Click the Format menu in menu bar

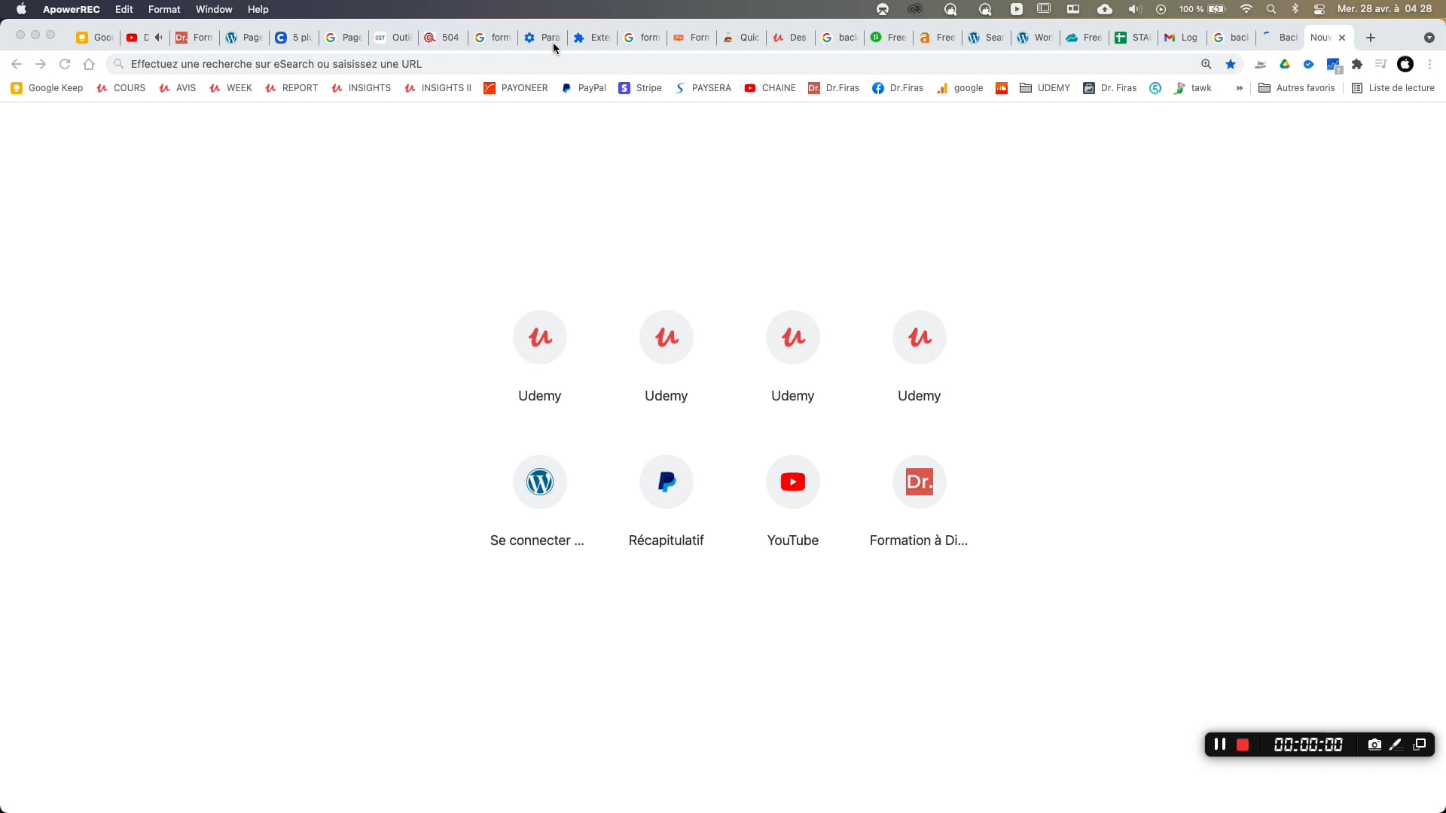click(165, 9)
